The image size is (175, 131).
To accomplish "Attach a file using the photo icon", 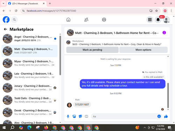I will click(74, 116).
